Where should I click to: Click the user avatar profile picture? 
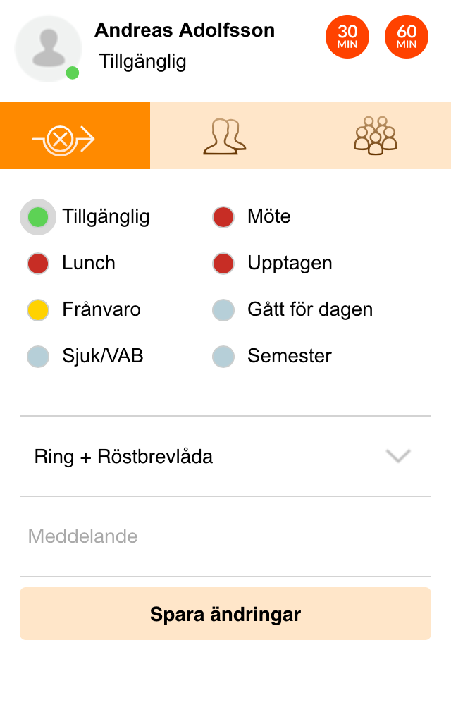pyautogui.click(x=48, y=49)
